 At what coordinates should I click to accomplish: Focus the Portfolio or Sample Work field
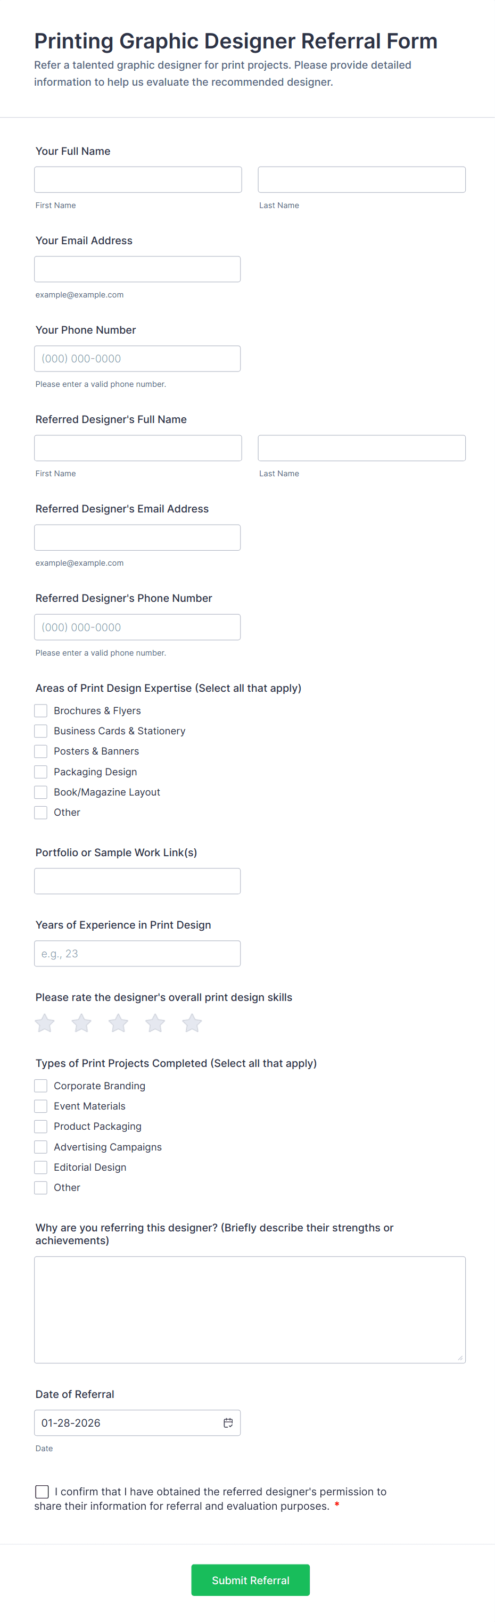click(x=137, y=881)
